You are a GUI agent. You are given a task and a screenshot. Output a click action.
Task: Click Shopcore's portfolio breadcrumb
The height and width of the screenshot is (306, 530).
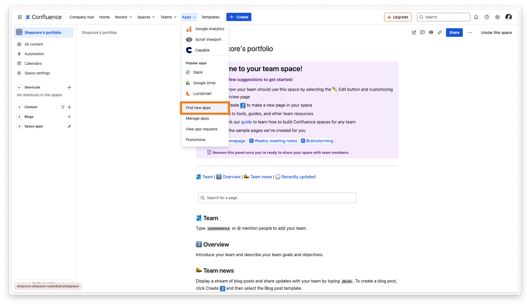(99, 33)
